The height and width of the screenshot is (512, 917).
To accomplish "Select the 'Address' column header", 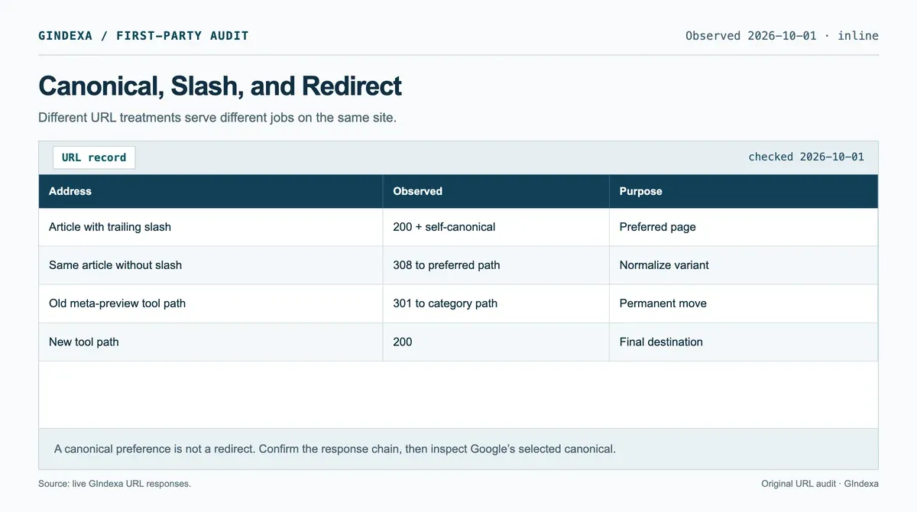I will click(x=211, y=191).
